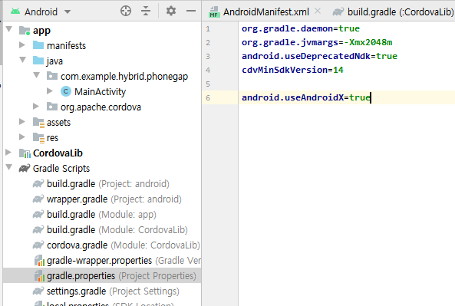Click cdvMinSdkVersion=14 line
Viewport: 455px width, 306px height.
coord(292,70)
